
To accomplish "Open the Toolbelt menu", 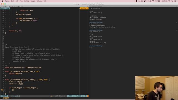I will (x=33, y=1).
